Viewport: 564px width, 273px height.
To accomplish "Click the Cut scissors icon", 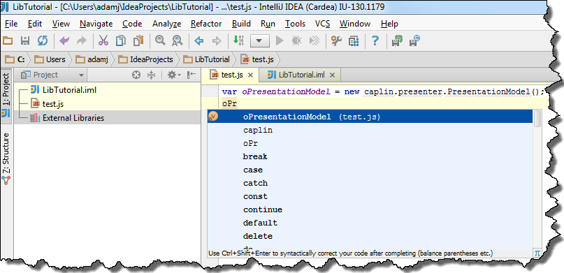I will [103, 40].
